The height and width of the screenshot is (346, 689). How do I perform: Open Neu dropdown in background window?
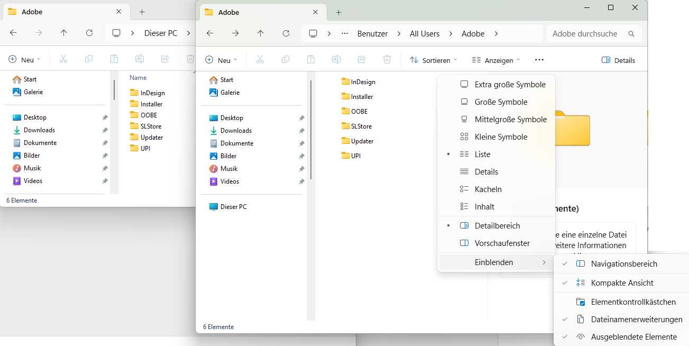[x=24, y=59]
